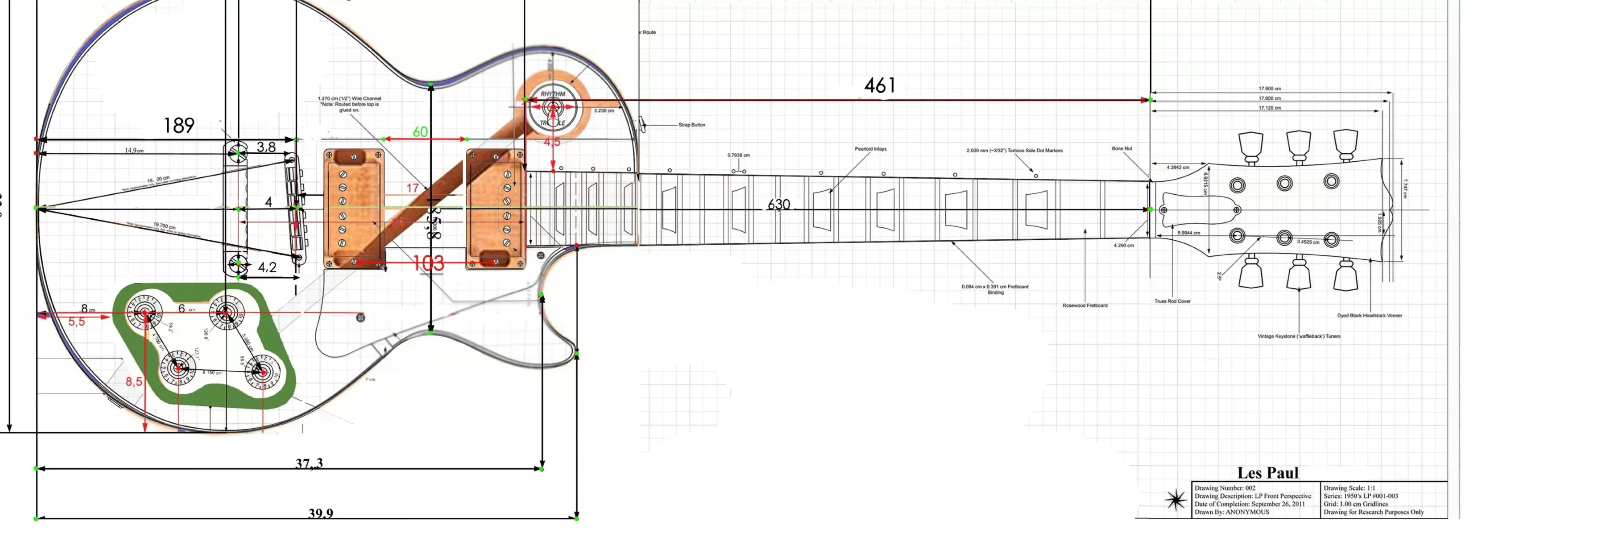The image size is (1606, 553).
Task: Click the 'Truss Rod Cover' annotation
Action: pyautogui.click(x=1172, y=301)
